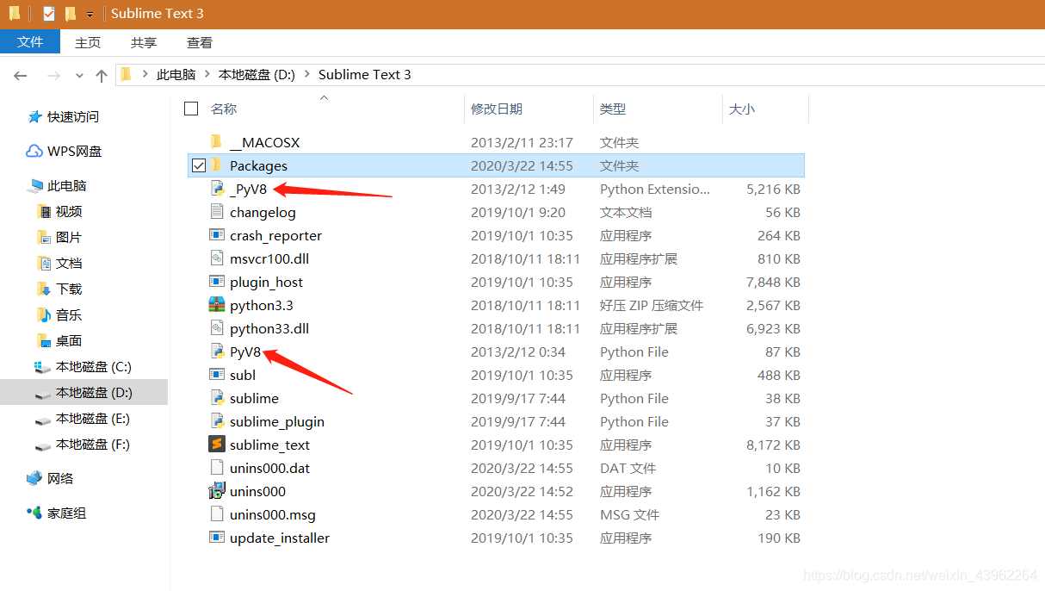Image resolution: width=1045 pixels, height=591 pixels.
Task: Switch to the 查看 ribbon tab
Action: click(200, 42)
